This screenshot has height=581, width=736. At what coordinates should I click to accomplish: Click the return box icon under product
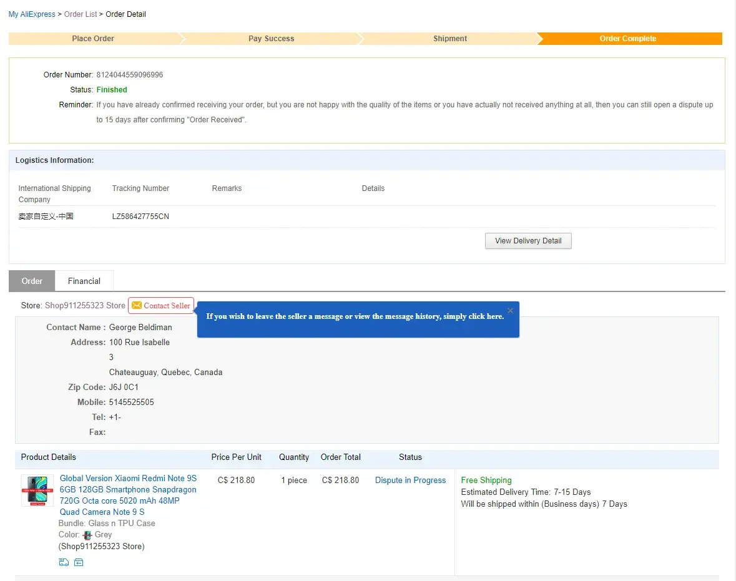coord(79,562)
